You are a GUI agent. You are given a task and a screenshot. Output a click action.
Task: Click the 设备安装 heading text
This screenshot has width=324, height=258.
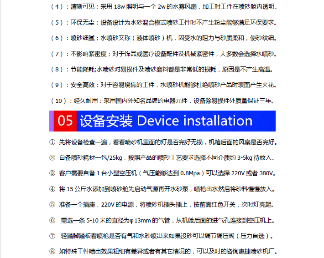point(106,121)
